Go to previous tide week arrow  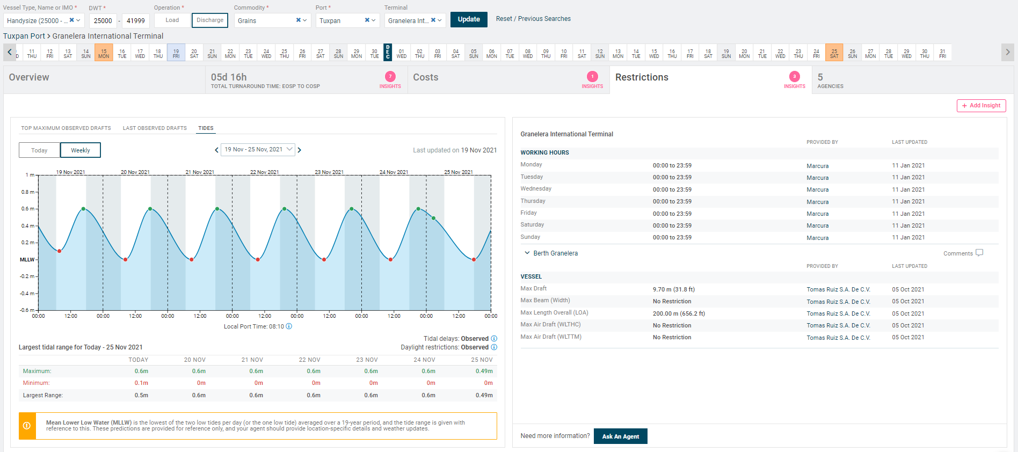(x=216, y=150)
